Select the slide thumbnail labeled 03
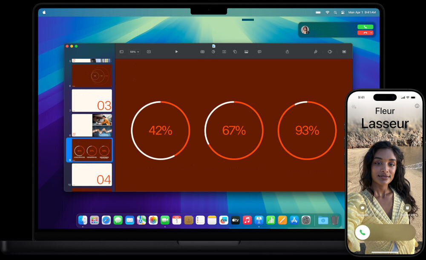Viewport: 426px width, 260px height. (x=92, y=100)
